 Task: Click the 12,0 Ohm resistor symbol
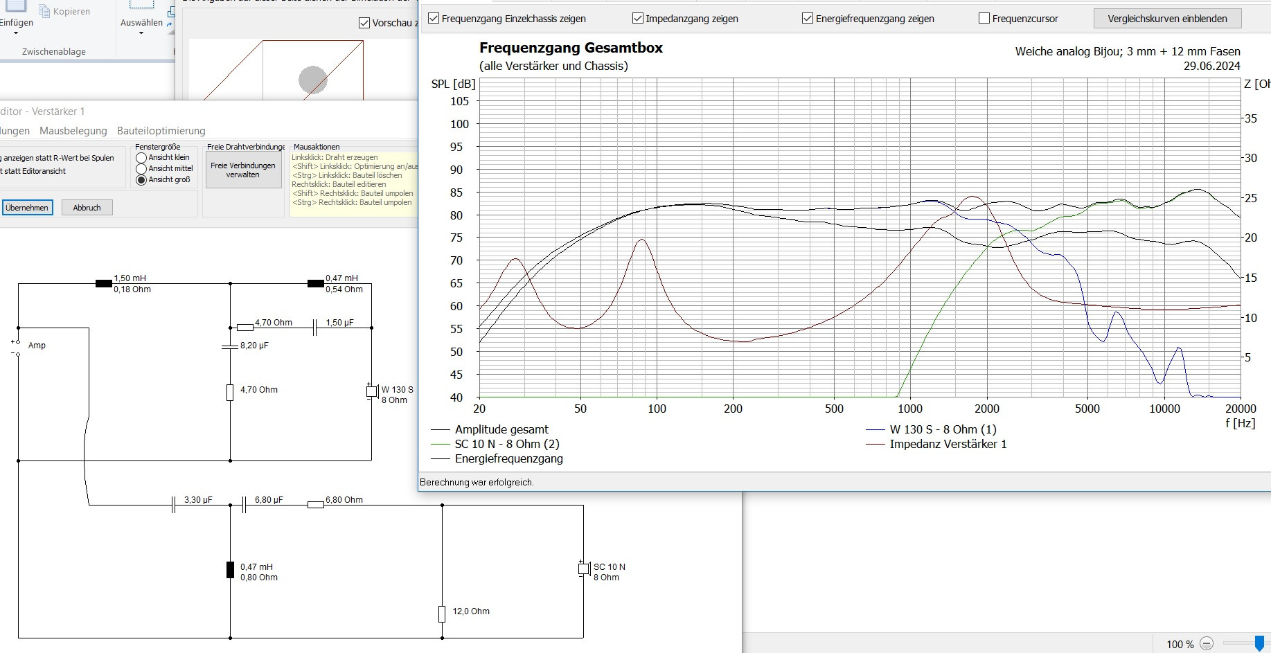[x=442, y=614]
